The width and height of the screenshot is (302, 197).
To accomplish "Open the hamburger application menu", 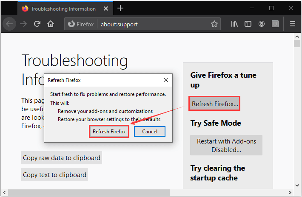I will [x=292, y=24].
